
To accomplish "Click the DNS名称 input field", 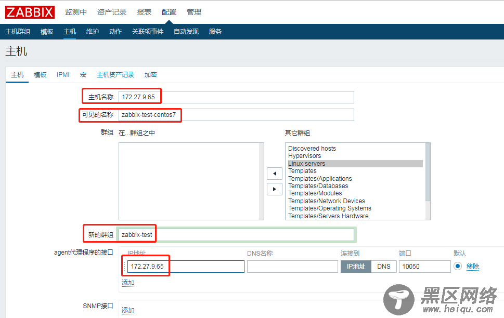I will (292, 267).
